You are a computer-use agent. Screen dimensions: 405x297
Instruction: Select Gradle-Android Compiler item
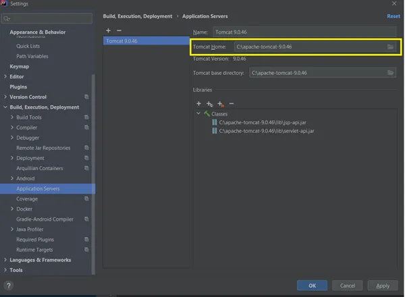(45, 219)
